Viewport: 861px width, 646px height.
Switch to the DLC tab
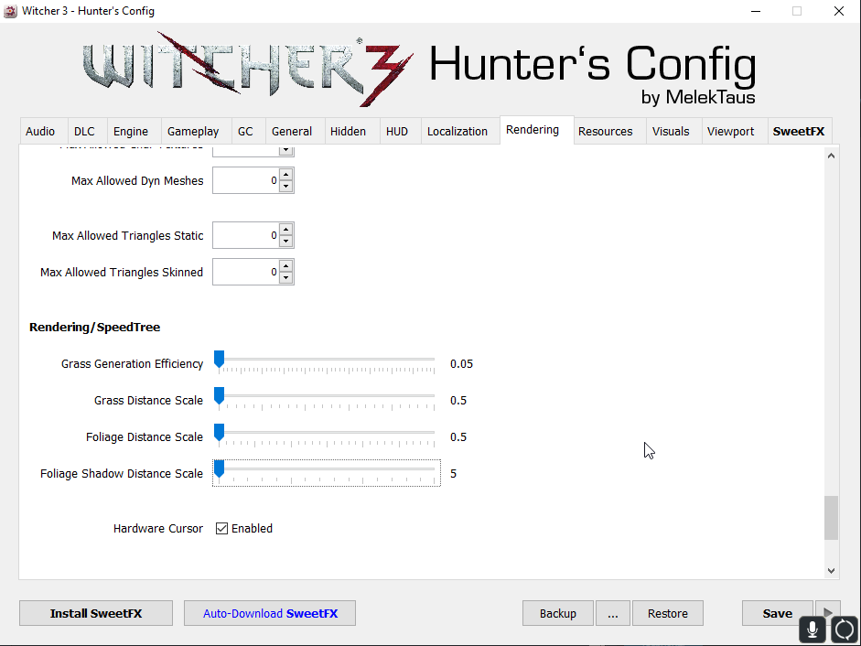pos(87,131)
